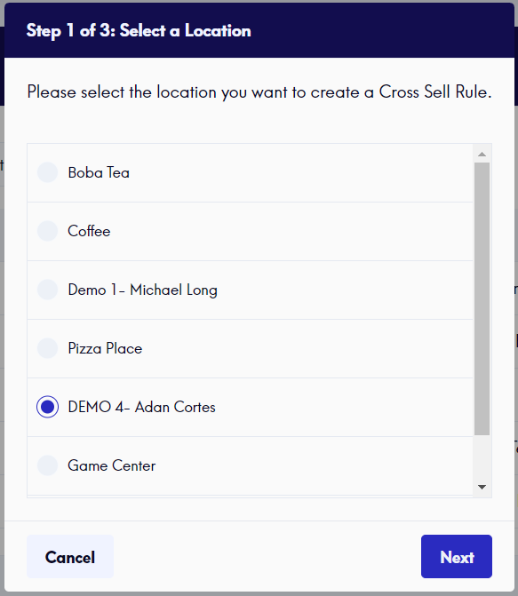The height and width of the screenshot is (596, 518).
Task: Click the Please select the location instruction text
Action: 259,92
